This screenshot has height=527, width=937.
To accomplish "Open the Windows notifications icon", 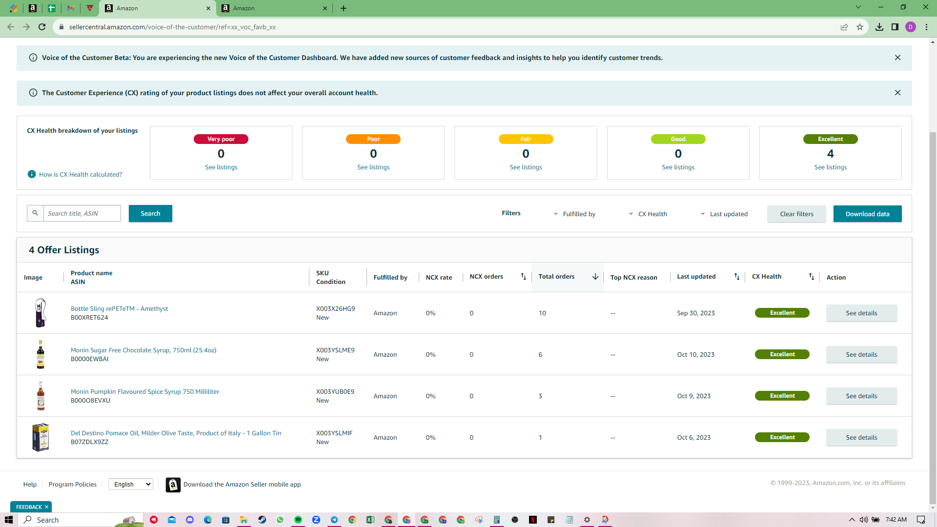I will point(921,520).
